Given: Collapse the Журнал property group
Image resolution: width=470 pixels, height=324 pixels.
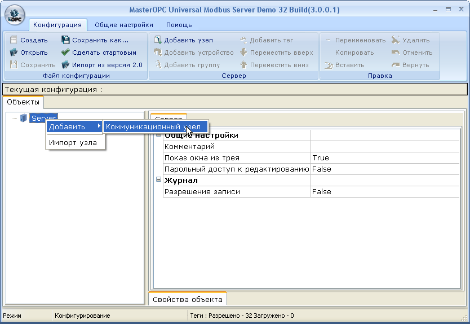Looking at the screenshot, I should tap(158, 179).
